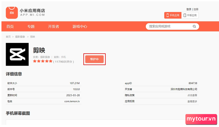219x127 pixels.
Task: Open 摄影摄像 breadcrumb category
Action: tap(20, 37)
